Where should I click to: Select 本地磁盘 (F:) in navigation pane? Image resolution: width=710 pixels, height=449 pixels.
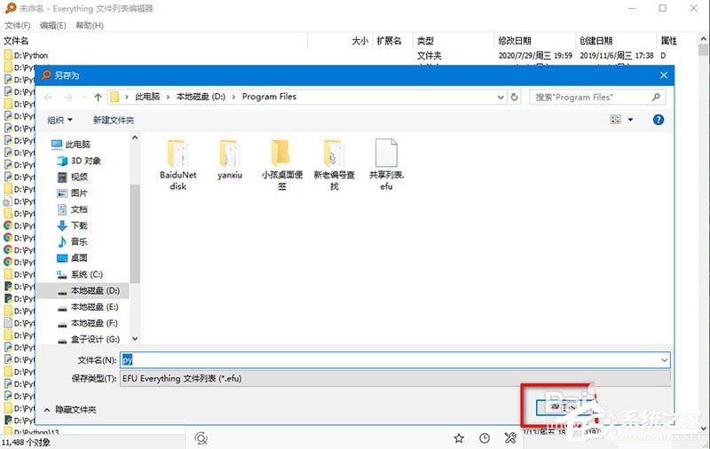tap(88, 323)
